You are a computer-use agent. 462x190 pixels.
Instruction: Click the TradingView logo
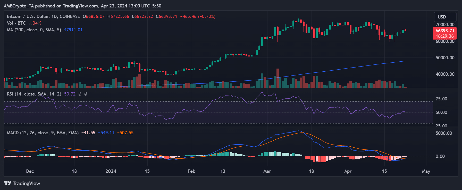pyautogui.click(x=22, y=183)
